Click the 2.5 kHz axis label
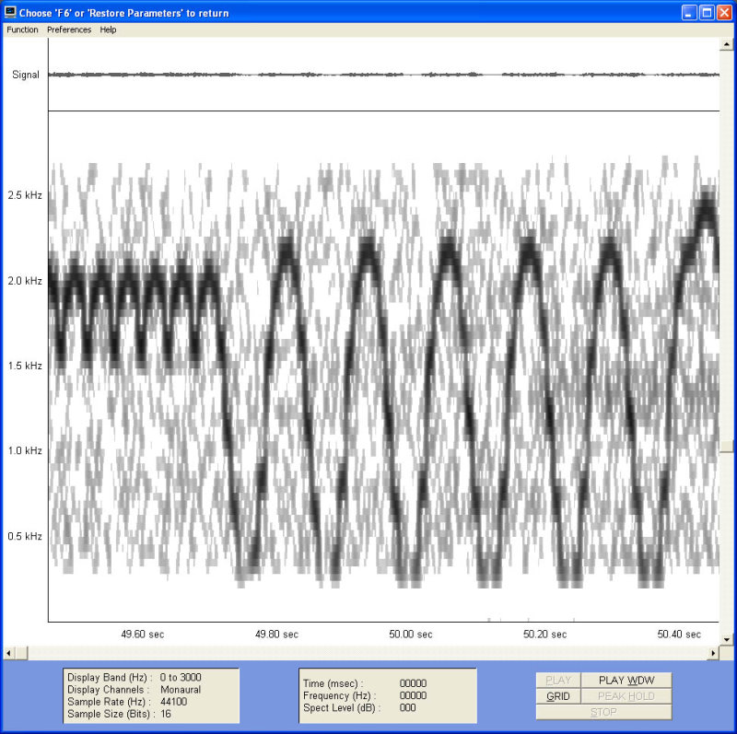Viewport: 737px width, 734px height. click(25, 195)
